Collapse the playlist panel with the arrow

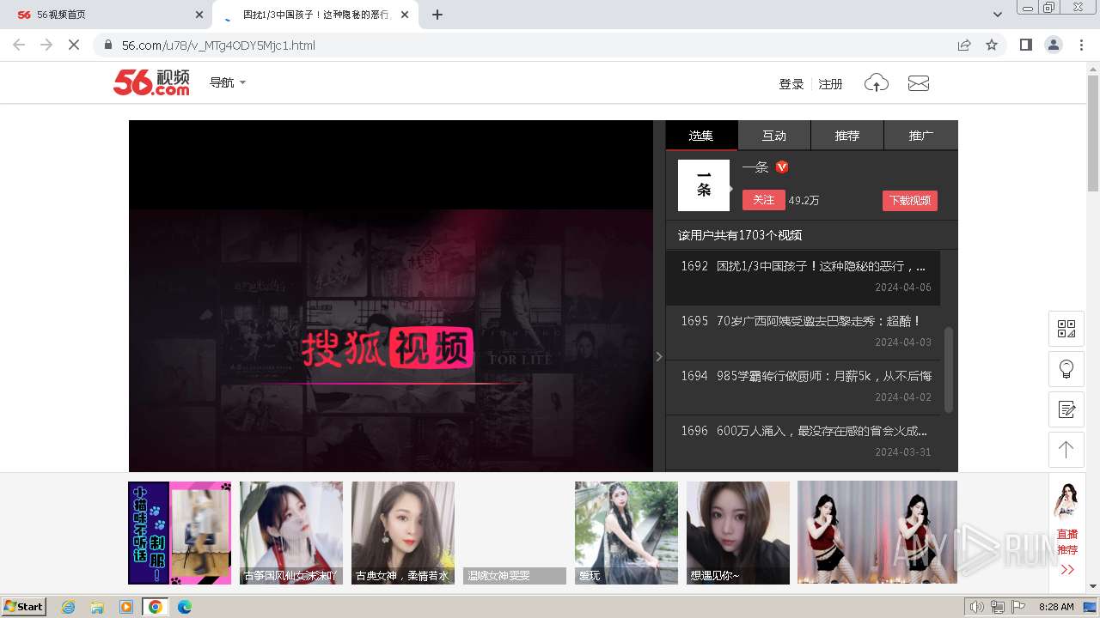pos(659,356)
